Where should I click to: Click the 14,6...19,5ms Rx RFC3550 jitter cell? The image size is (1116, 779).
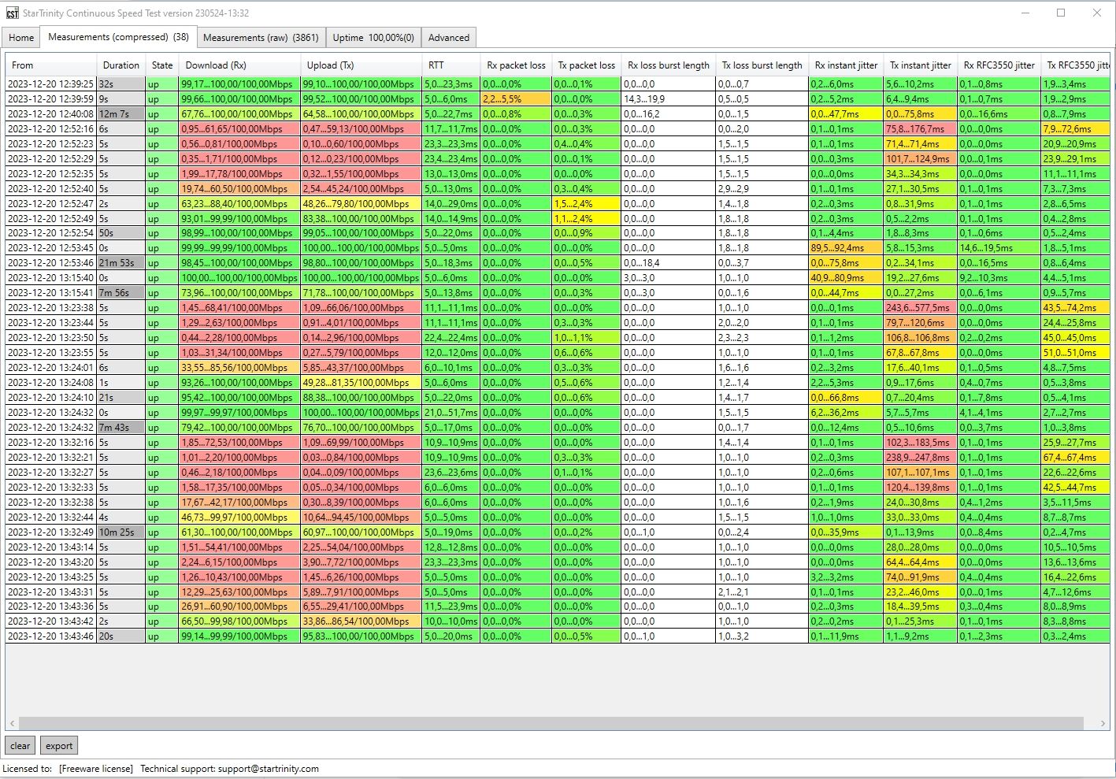999,248
